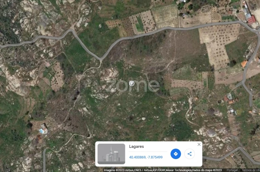This screenshot has height=172, width=260.
Task: Click the zome watermark logo
Action: pyautogui.click(x=130, y=86)
